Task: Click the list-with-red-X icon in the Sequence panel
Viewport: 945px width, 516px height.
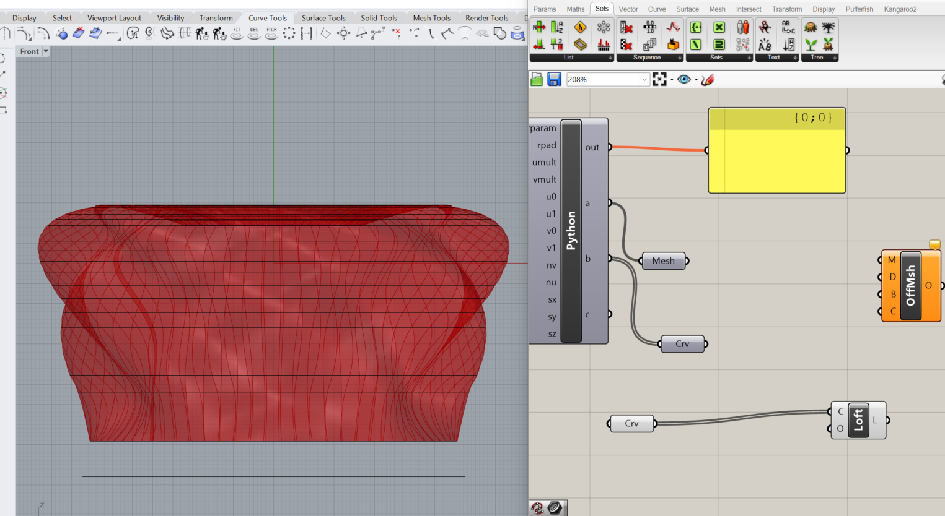Action: coord(626,27)
